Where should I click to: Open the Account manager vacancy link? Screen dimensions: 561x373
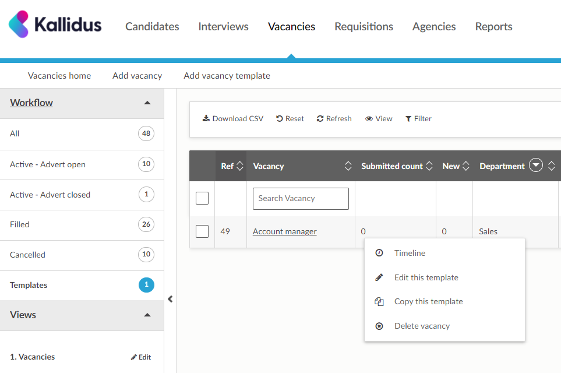[284, 231]
